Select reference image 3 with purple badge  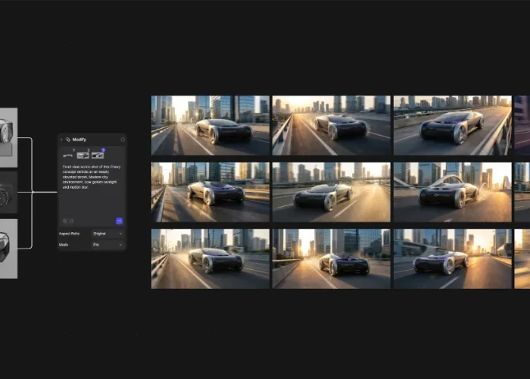[x=97, y=155]
